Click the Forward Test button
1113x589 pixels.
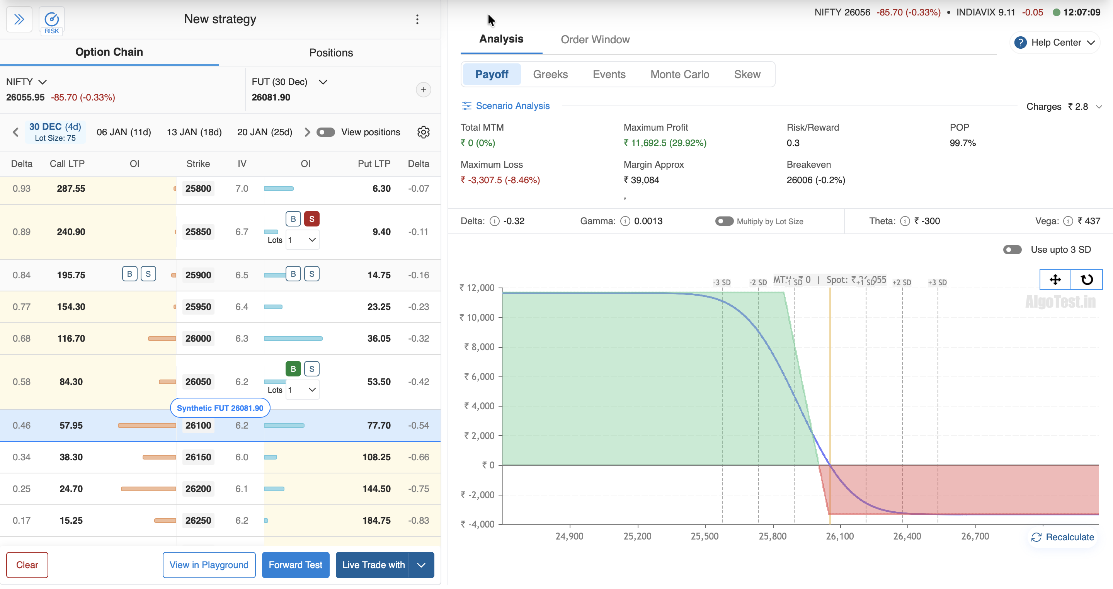click(296, 565)
